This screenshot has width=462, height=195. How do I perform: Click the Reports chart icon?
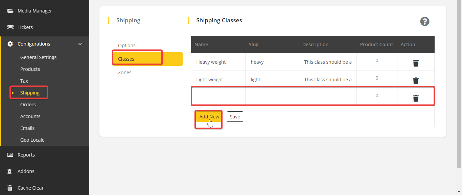[10, 155]
